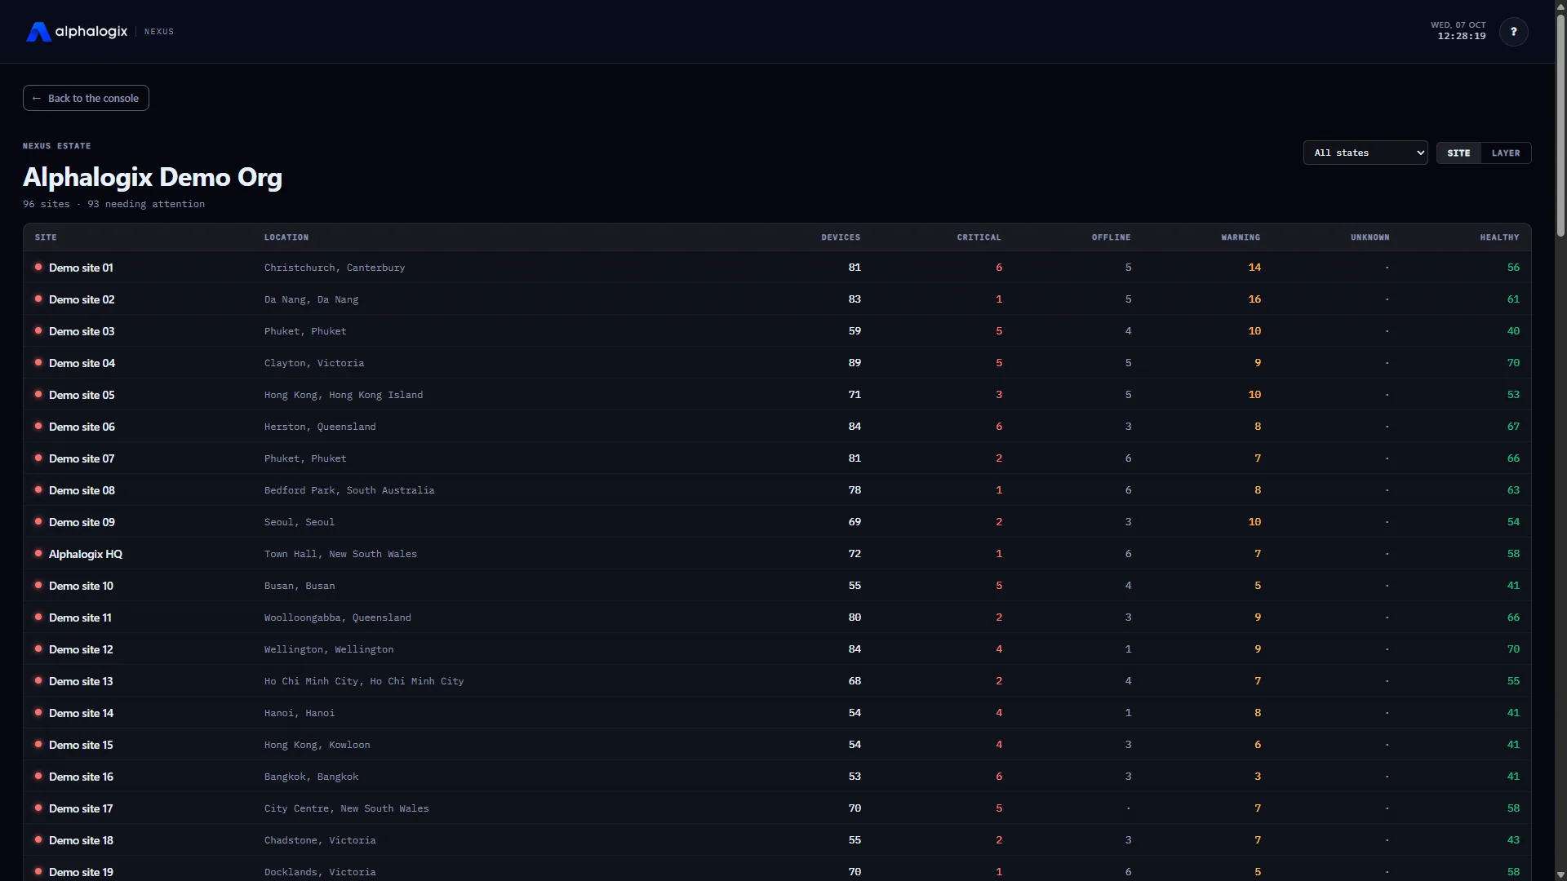Click the scrollbar down arrow
Viewport: 1567px width, 881px height.
pos(1560,874)
